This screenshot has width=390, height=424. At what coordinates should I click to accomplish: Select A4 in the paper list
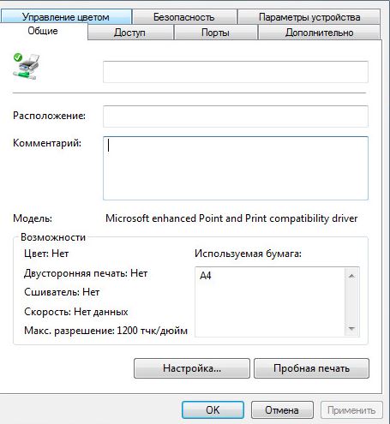point(206,276)
